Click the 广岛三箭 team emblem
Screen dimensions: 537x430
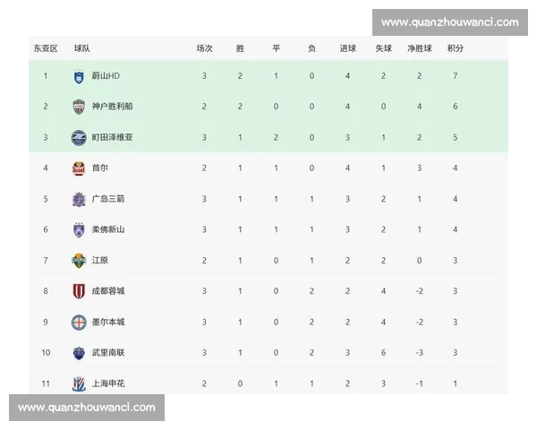[79, 199]
